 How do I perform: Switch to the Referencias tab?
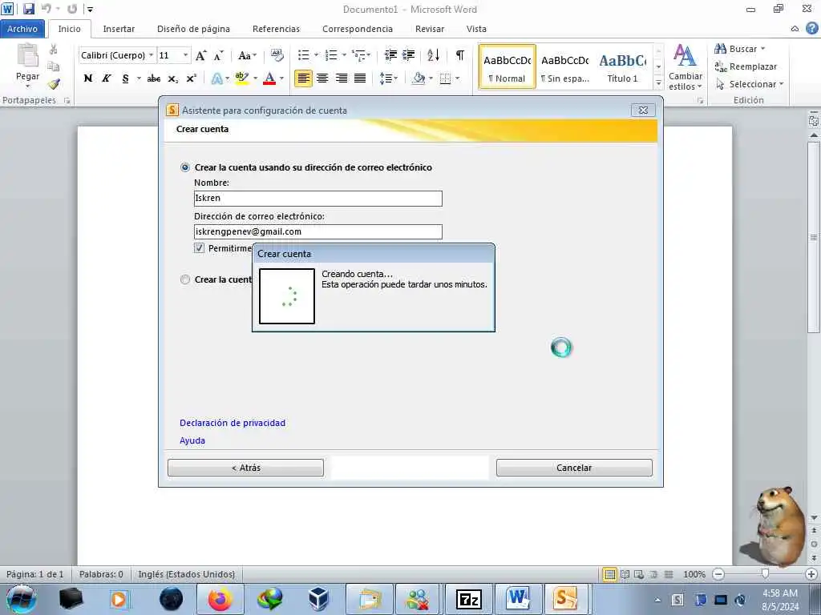click(x=276, y=29)
